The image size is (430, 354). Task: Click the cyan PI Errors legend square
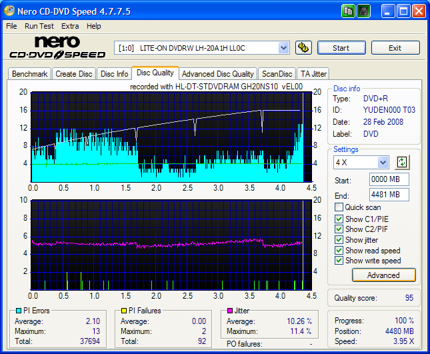(x=18, y=311)
